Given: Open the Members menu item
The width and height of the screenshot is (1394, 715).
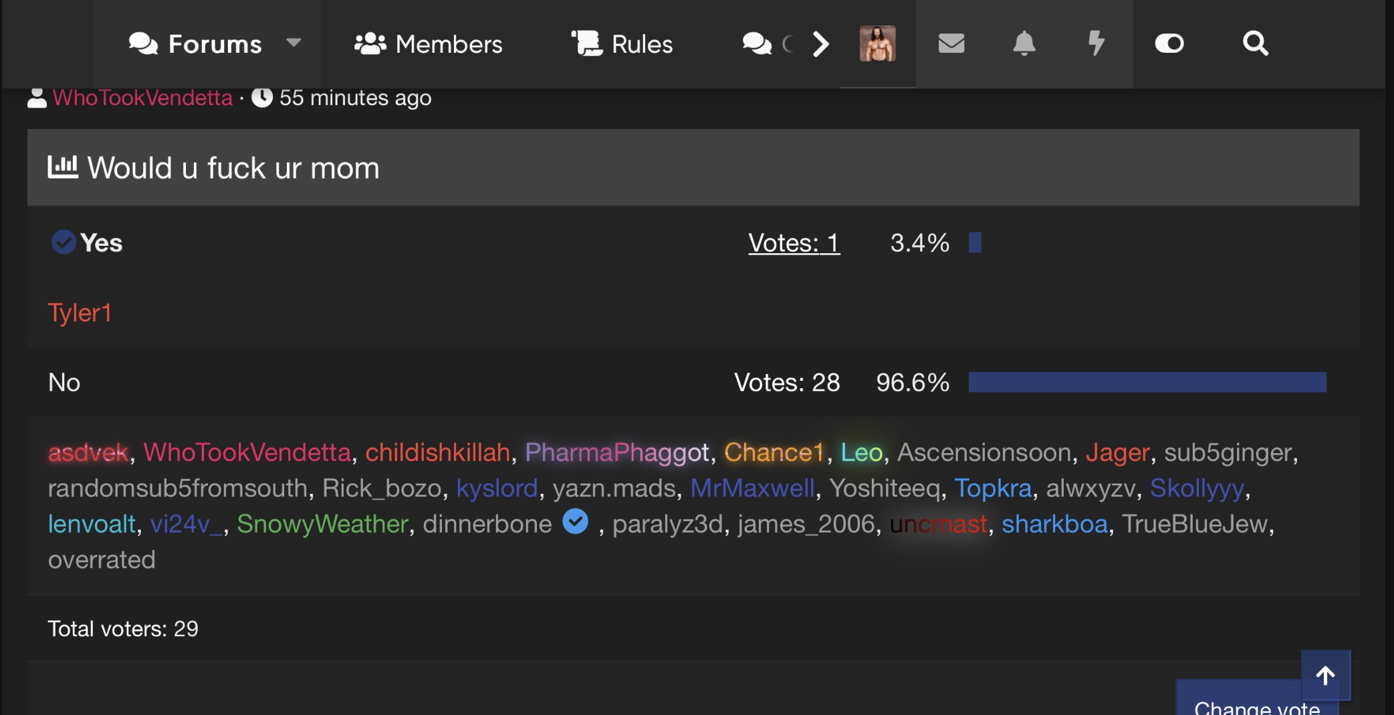Looking at the screenshot, I should pos(429,44).
